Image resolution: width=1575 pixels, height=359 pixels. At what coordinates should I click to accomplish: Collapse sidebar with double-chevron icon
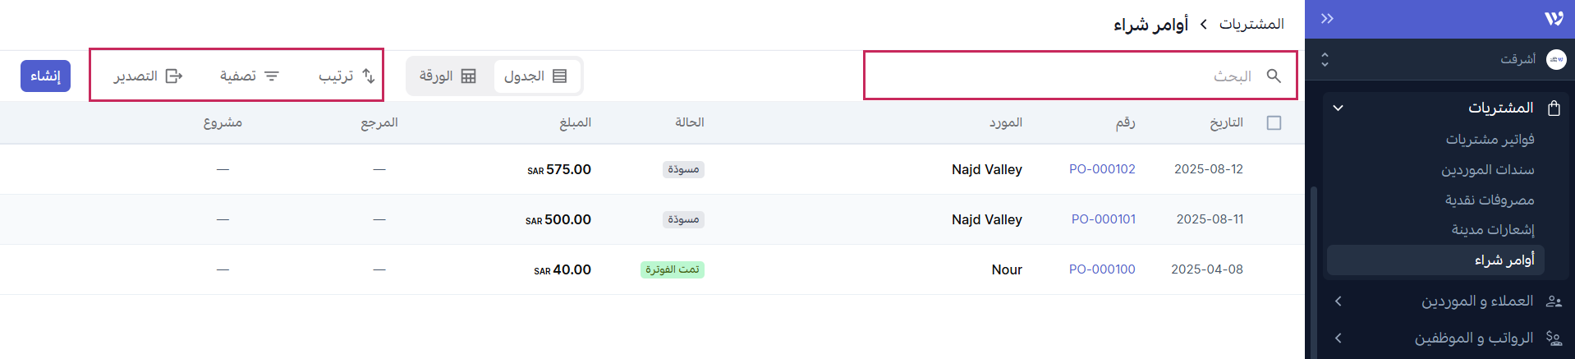click(x=1327, y=18)
